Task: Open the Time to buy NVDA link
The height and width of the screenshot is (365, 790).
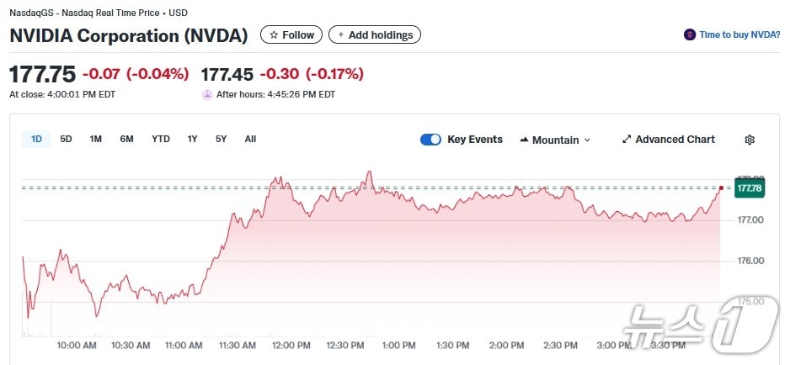Action: pyautogui.click(x=739, y=35)
